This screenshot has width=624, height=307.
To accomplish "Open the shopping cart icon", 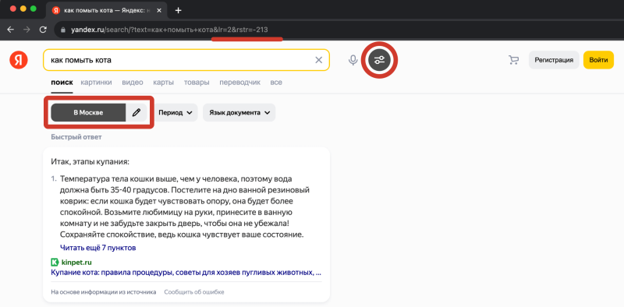I will pyautogui.click(x=514, y=60).
